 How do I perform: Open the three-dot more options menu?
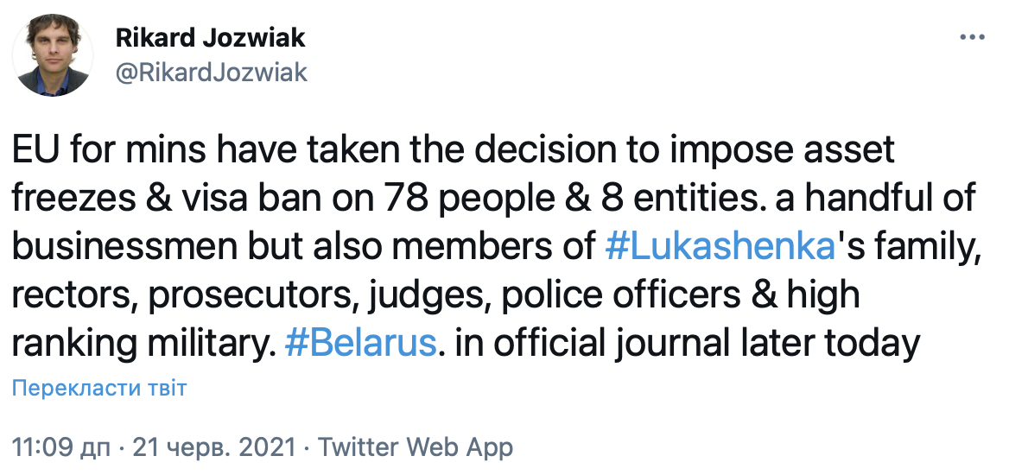[972, 39]
